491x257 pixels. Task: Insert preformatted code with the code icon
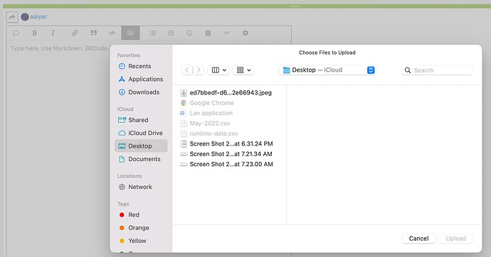coord(112,33)
